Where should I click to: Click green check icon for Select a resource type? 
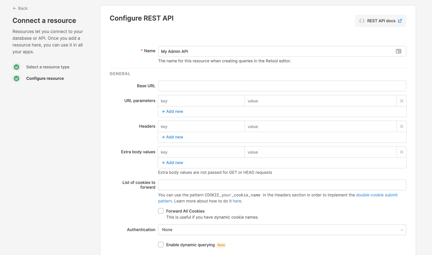tap(16, 67)
